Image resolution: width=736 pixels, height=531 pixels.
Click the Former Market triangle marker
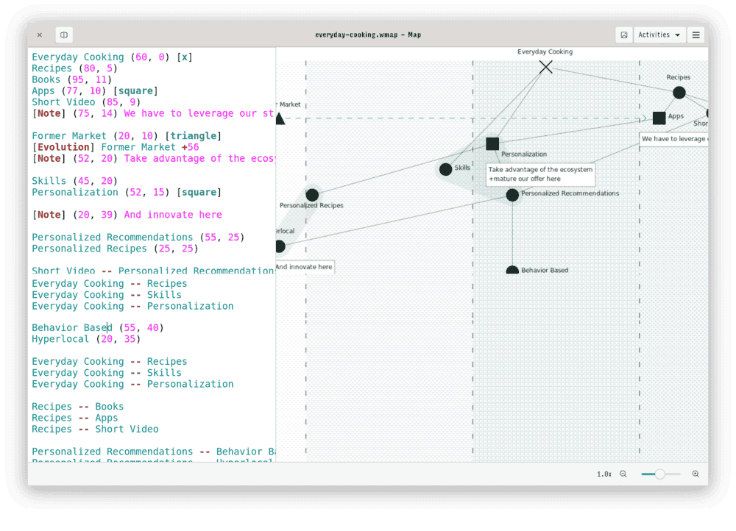point(280,118)
